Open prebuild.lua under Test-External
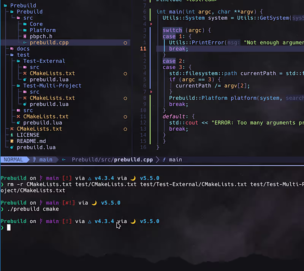The image size is (304, 271). [49, 79]
